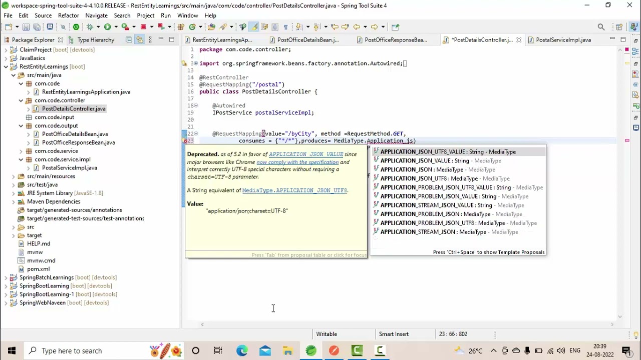Screen dimensions: 641x360
Task: Select PostOfficeDetailsBean.java in the tree
Action: click(x=75, y=134)
